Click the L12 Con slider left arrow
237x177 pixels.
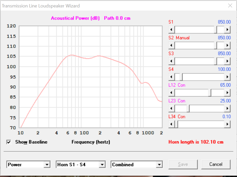point(172,93)
